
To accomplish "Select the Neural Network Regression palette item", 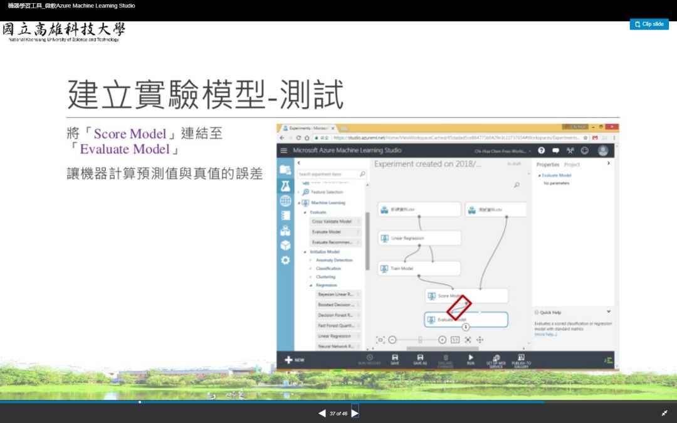I will coord(338,346).
